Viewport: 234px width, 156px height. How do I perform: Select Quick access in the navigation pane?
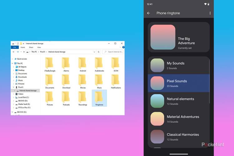(22, 59)
